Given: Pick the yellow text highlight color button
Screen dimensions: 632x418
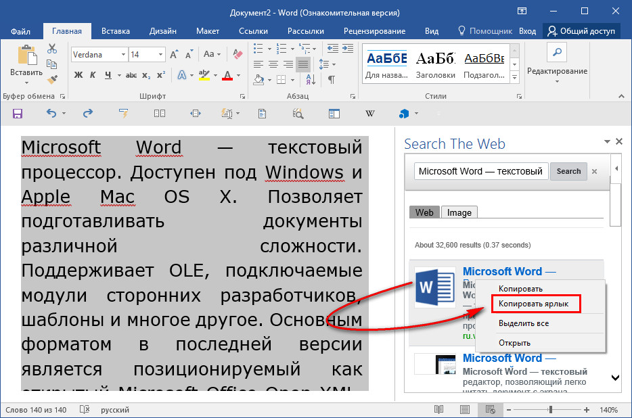Looking at the screenshot, I should point(204,75).
